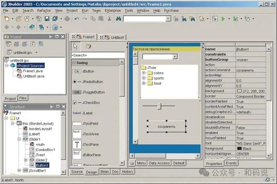Click the Open file toolbar icon
This screenshot has width=277, height=184.
(x=19, y=19)
